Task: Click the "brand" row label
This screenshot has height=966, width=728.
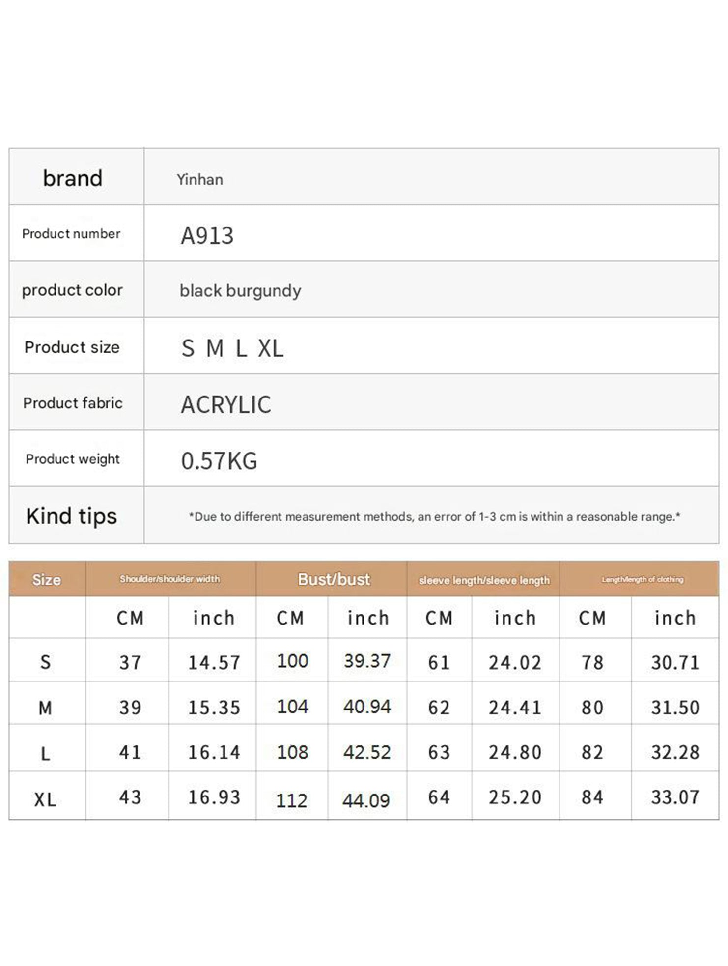Action: pos(73,178)
